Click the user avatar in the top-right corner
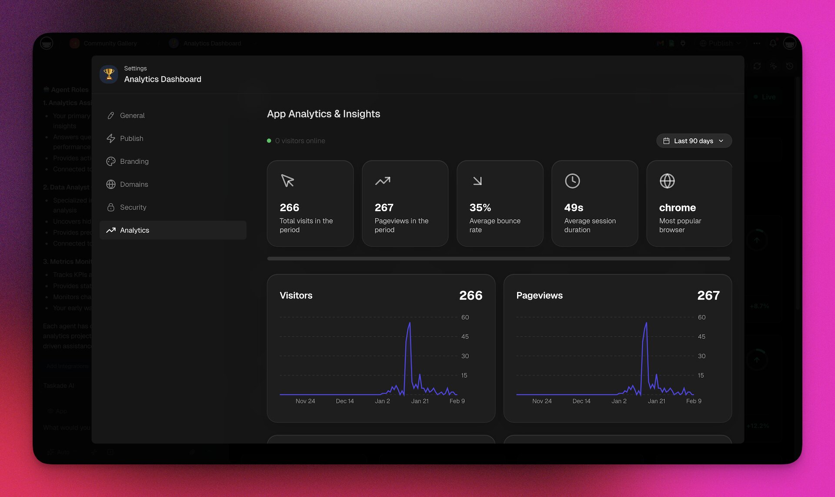Image resolution: width=835 pixels, height=497 pixels. coord(789,43)
